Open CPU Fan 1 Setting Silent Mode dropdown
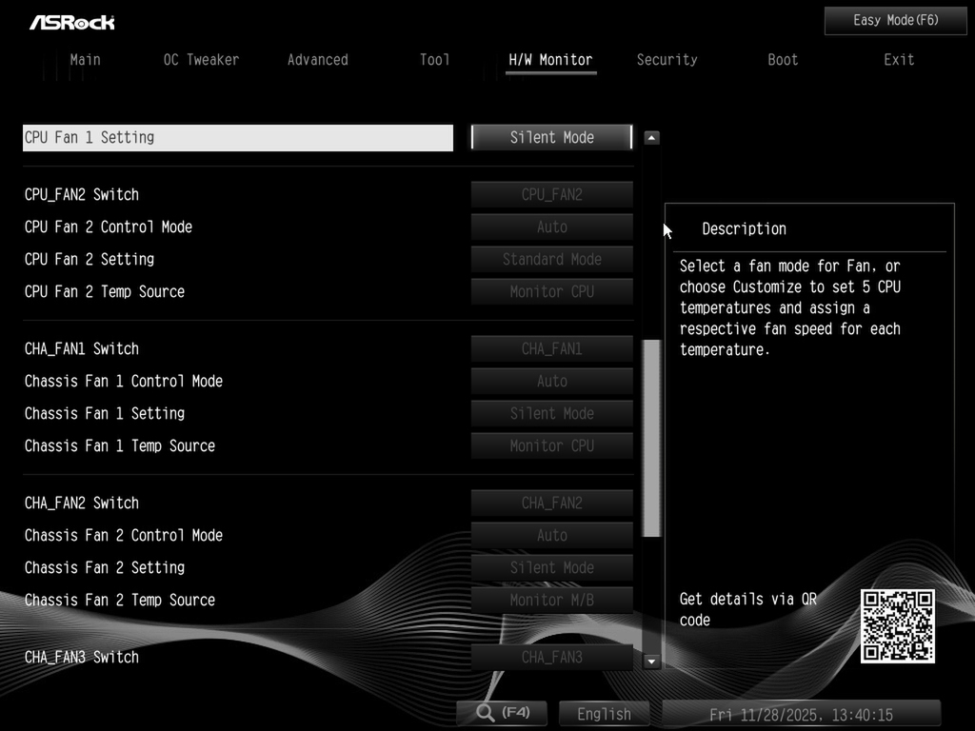Image resolution: width=975 pixels, height=731 pixels. point(552,137)
